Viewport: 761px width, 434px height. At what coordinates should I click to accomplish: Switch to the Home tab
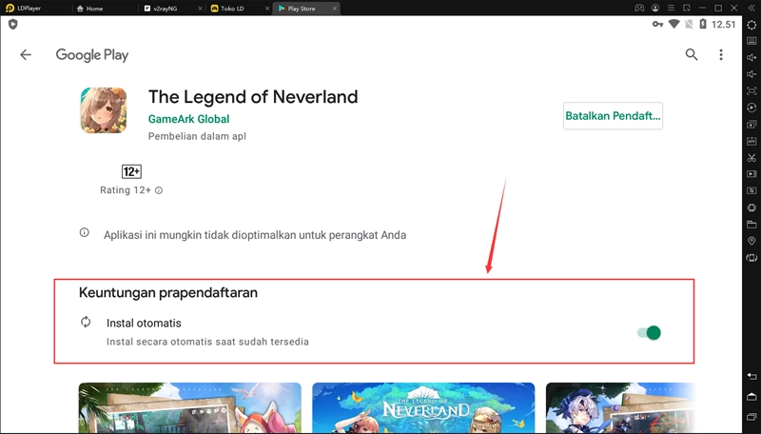(x=89, y=9)
